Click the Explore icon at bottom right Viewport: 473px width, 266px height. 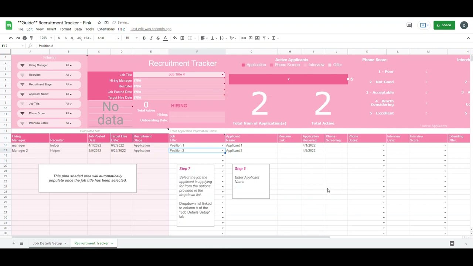(452, 243)
